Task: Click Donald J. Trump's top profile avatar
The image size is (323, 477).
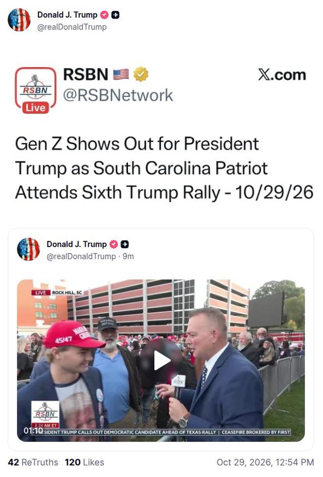Action: [x=19, y=20]
